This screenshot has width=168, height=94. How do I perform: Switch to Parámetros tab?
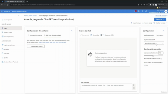tap(160, 35)
